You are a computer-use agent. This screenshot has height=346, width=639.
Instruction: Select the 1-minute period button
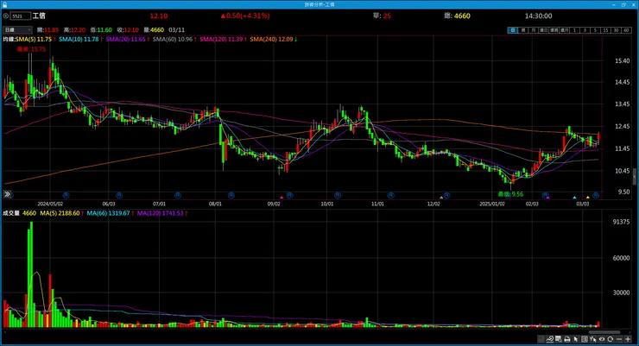(574, 30)
